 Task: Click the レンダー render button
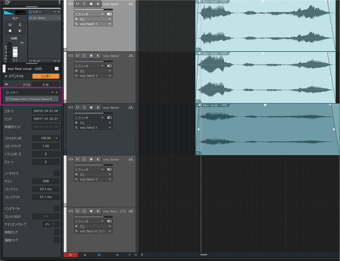(x=46, y=76)
